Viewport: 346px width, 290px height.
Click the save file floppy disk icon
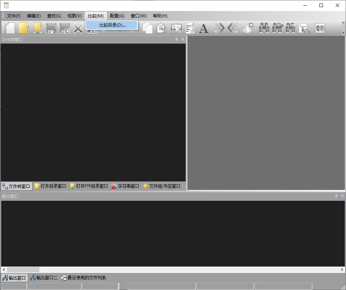click(x=51, y=28)
